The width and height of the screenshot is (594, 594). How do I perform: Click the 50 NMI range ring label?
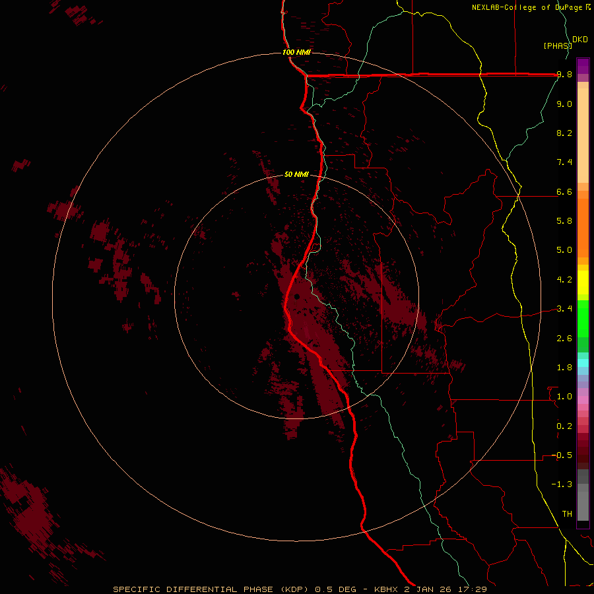pos(296,174)
